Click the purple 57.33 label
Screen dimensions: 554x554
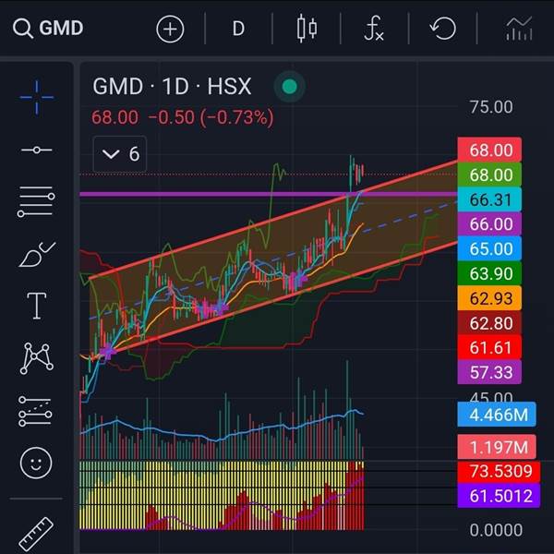point(489,372)
